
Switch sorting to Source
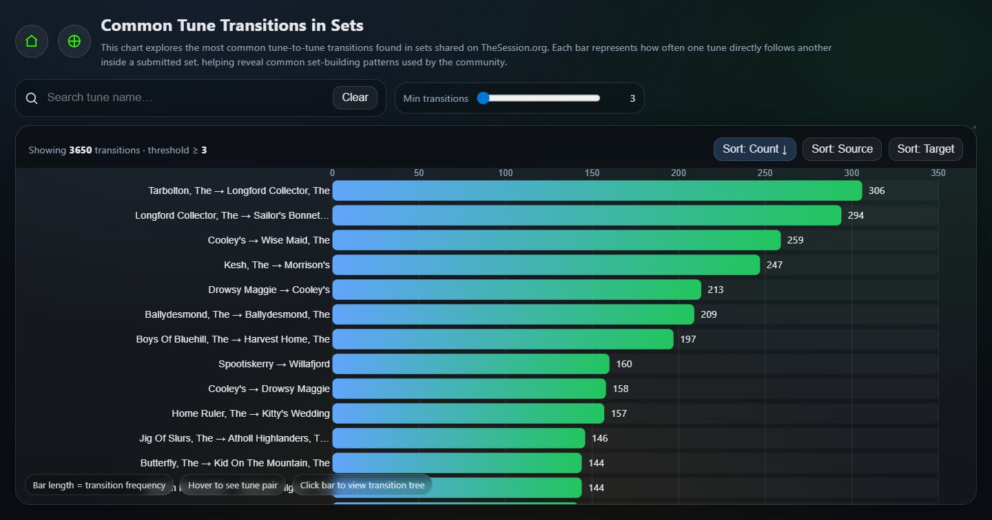pyautogui.click(x=841, y=149)
